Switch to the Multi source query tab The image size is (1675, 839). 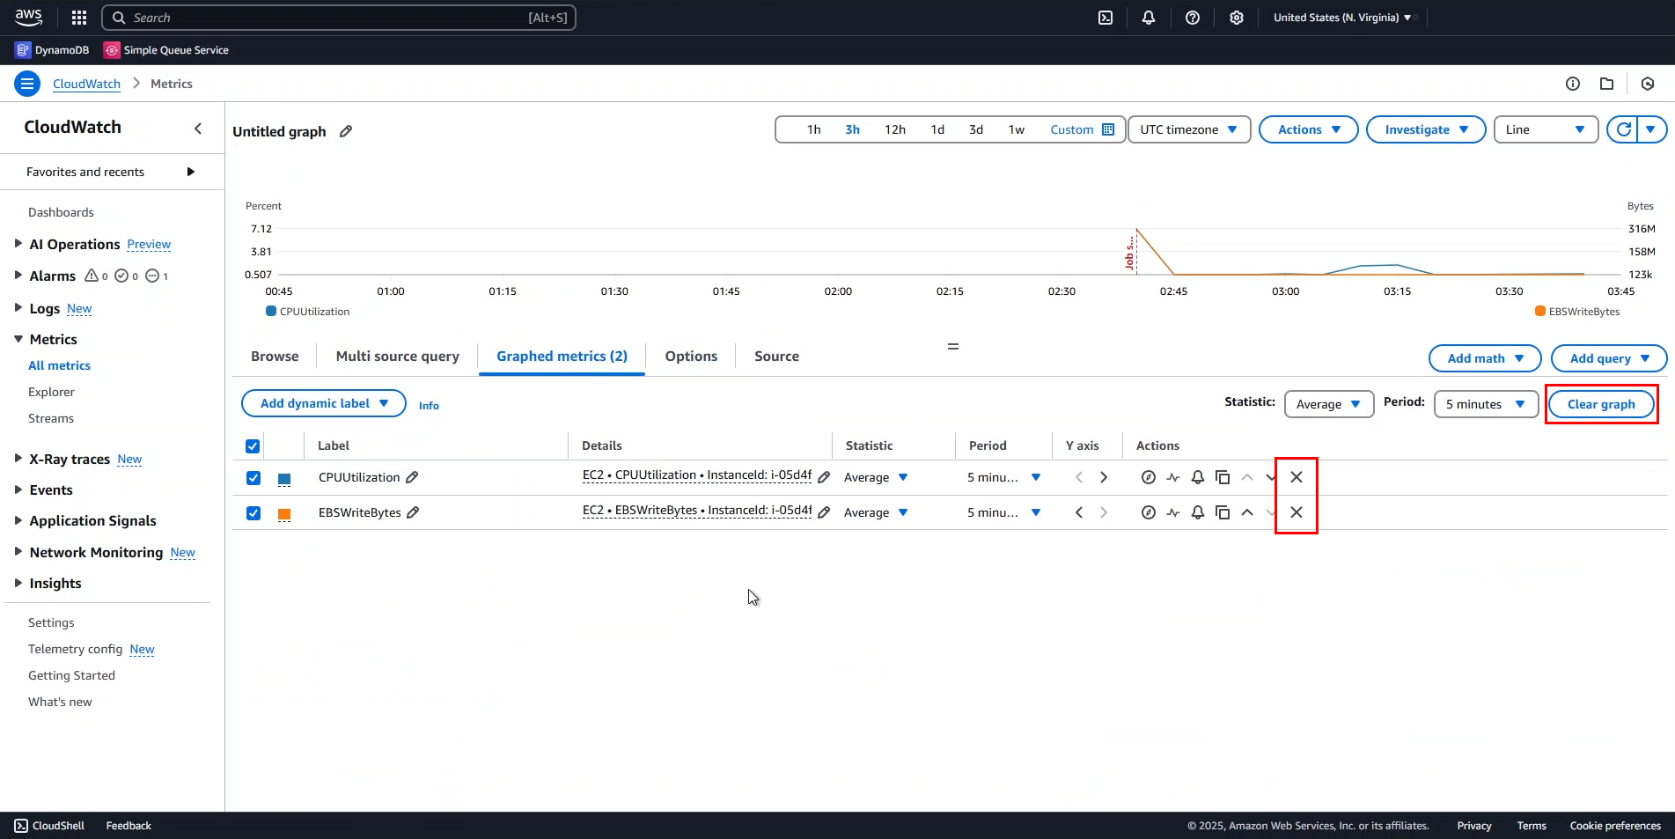click(x=398, y=356)
